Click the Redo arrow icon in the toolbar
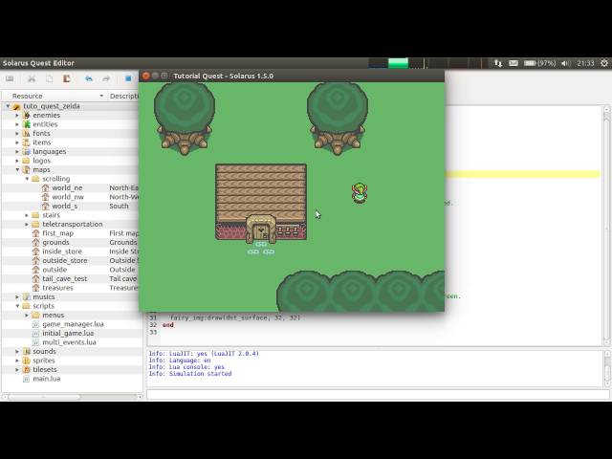612x459 pixels. coord(106,78)
